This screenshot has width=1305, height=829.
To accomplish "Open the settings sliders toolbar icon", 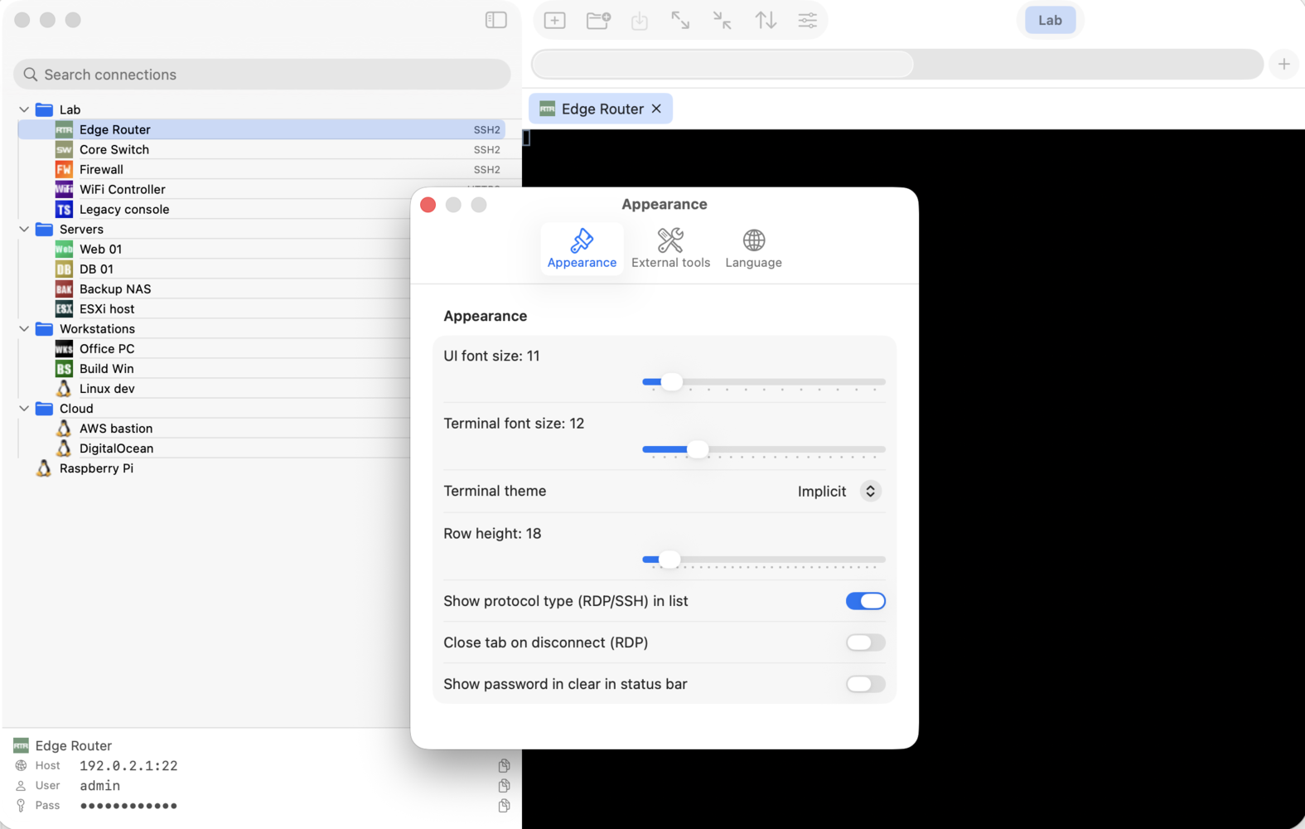I will click(808, 21).
